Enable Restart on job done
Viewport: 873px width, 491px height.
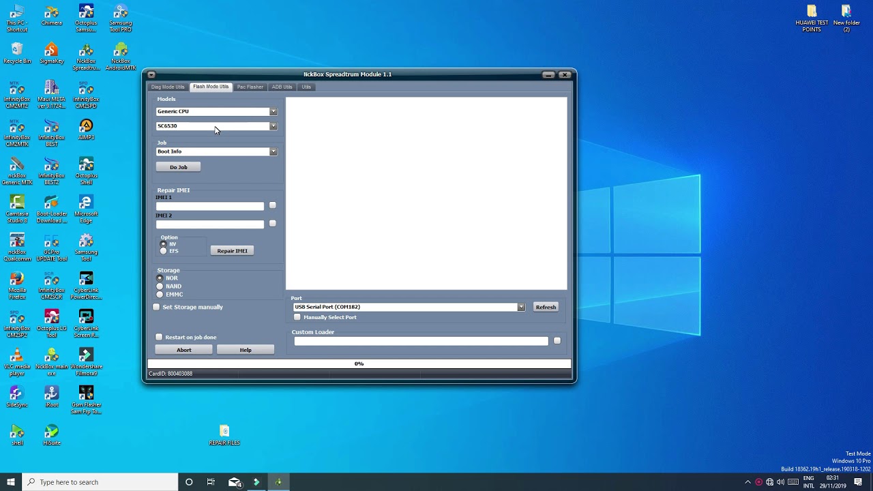coord(159,337)
